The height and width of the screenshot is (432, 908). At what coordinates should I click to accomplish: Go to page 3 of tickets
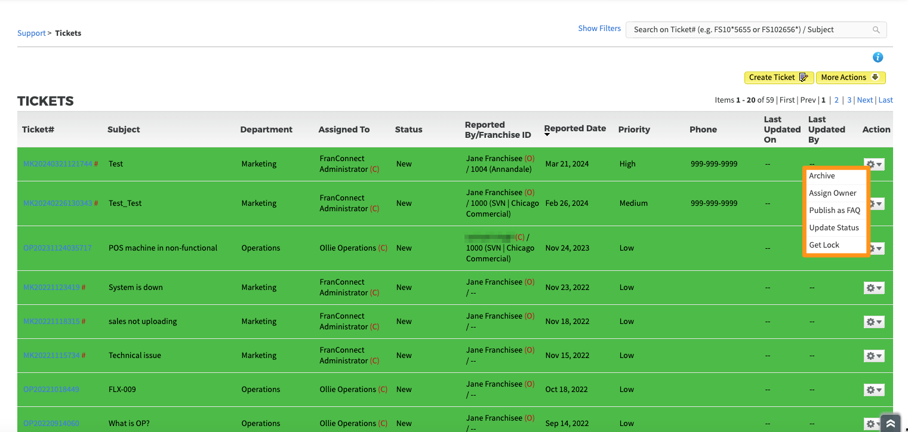[x=849, y=100]
